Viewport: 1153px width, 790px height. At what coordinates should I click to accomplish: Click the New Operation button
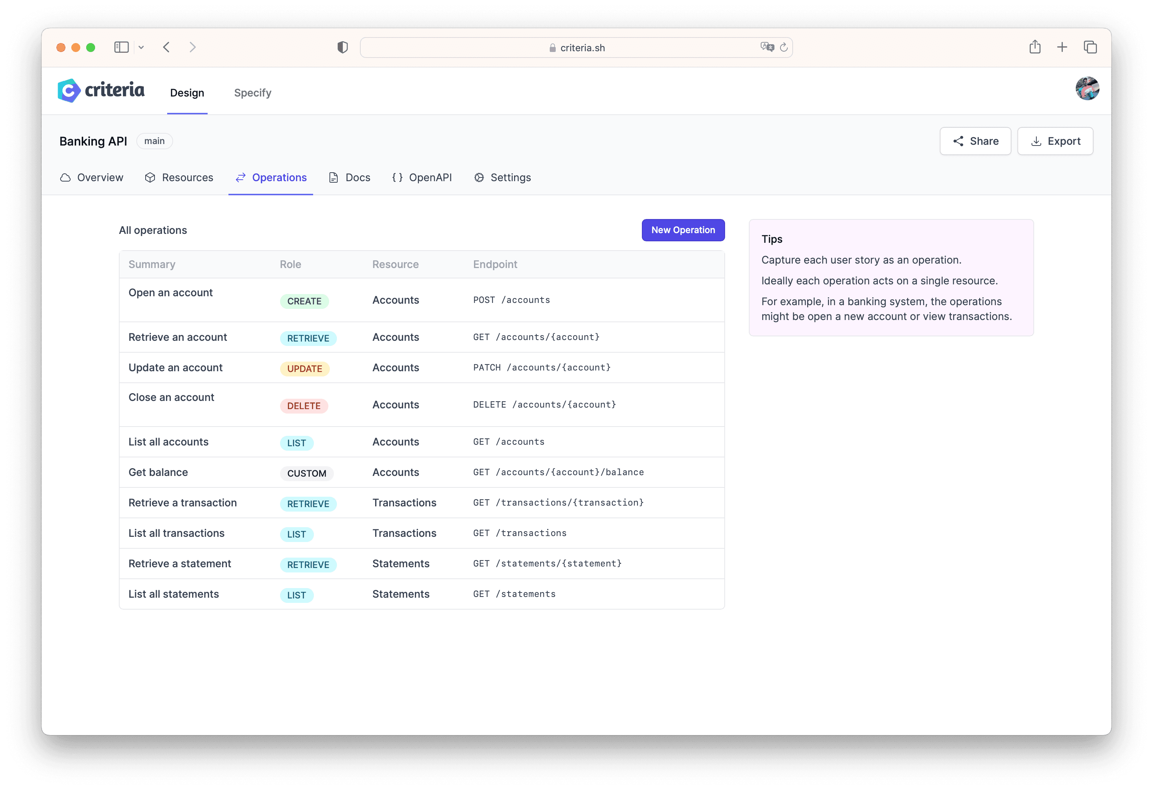click(x=682, y=229)
